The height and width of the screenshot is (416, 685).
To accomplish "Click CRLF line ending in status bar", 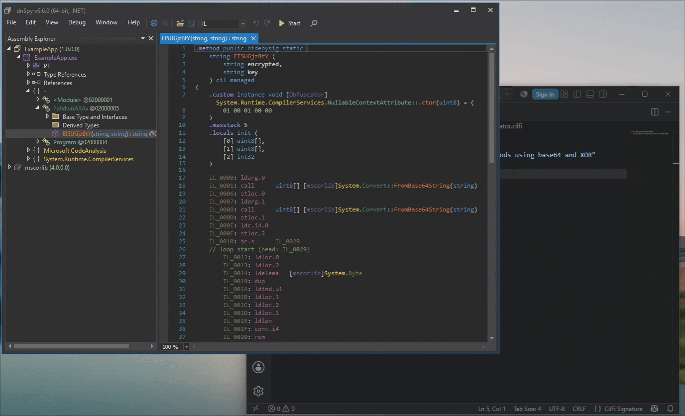I will click(x=579, y=409).
